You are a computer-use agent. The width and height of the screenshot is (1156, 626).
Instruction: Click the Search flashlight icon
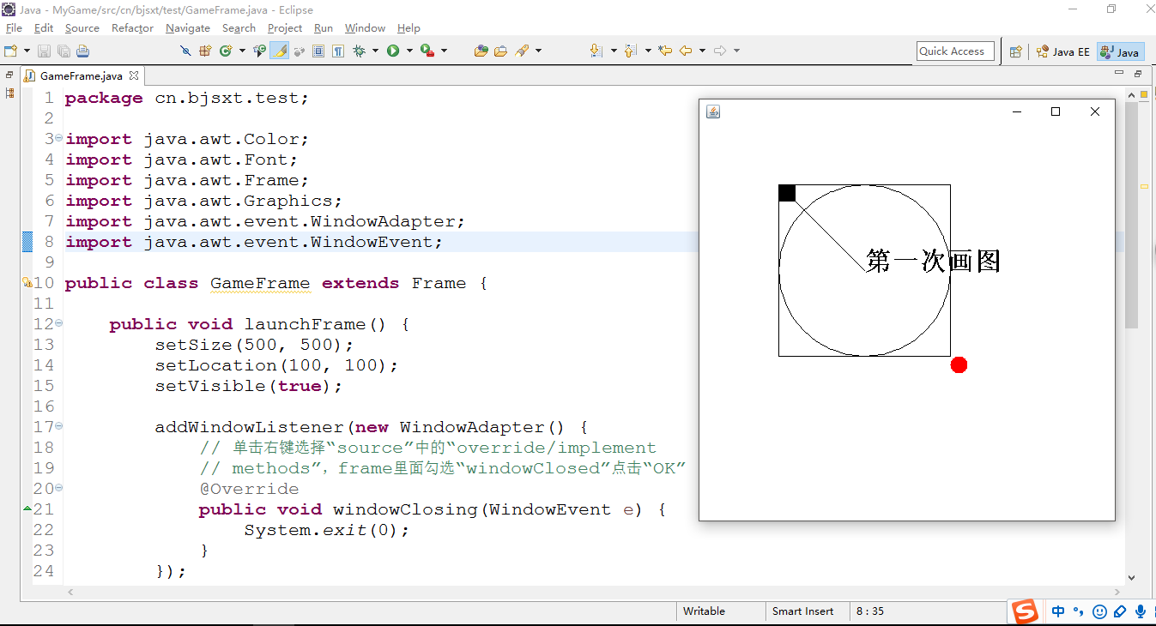coord(522,51)
